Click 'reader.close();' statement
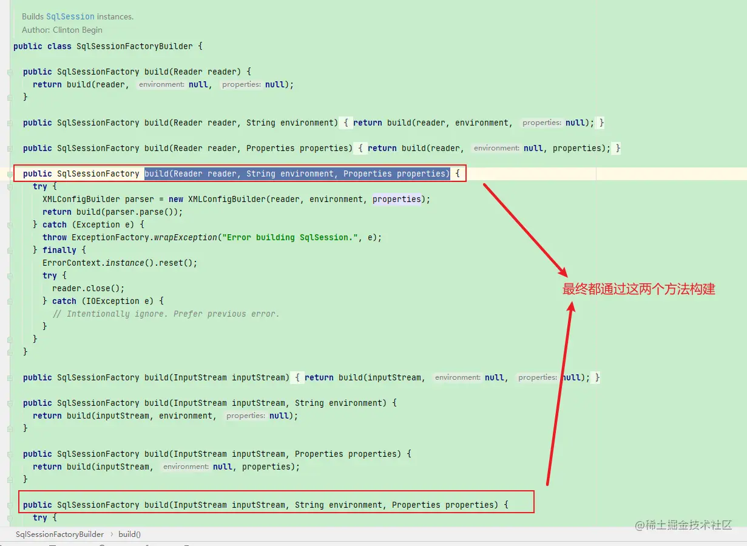The height and width of the screenshot is (546, 747). [x=88, y=288]
